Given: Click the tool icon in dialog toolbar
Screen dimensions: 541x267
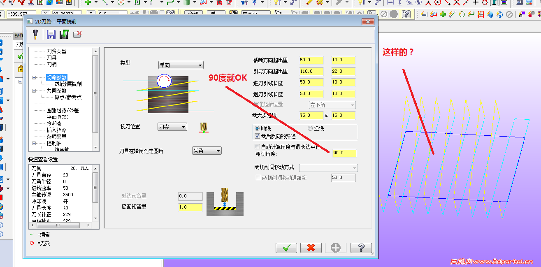Looking at the screenshot, I should (x=35, y=35).
